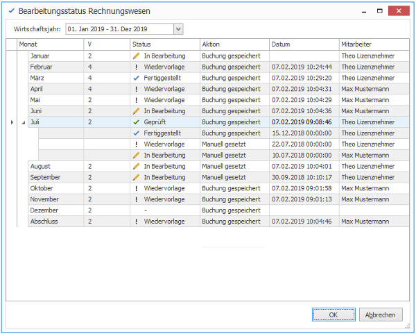Click the exclamation icon in the Abschluss row
Image resolution: width=416 pixels, height=334 pixels.
[137, 222]
